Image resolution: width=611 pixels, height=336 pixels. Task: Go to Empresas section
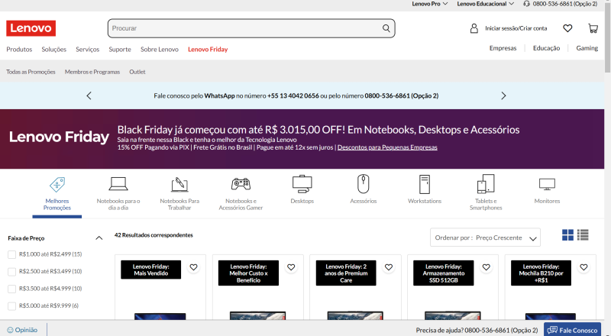(503, 48)
